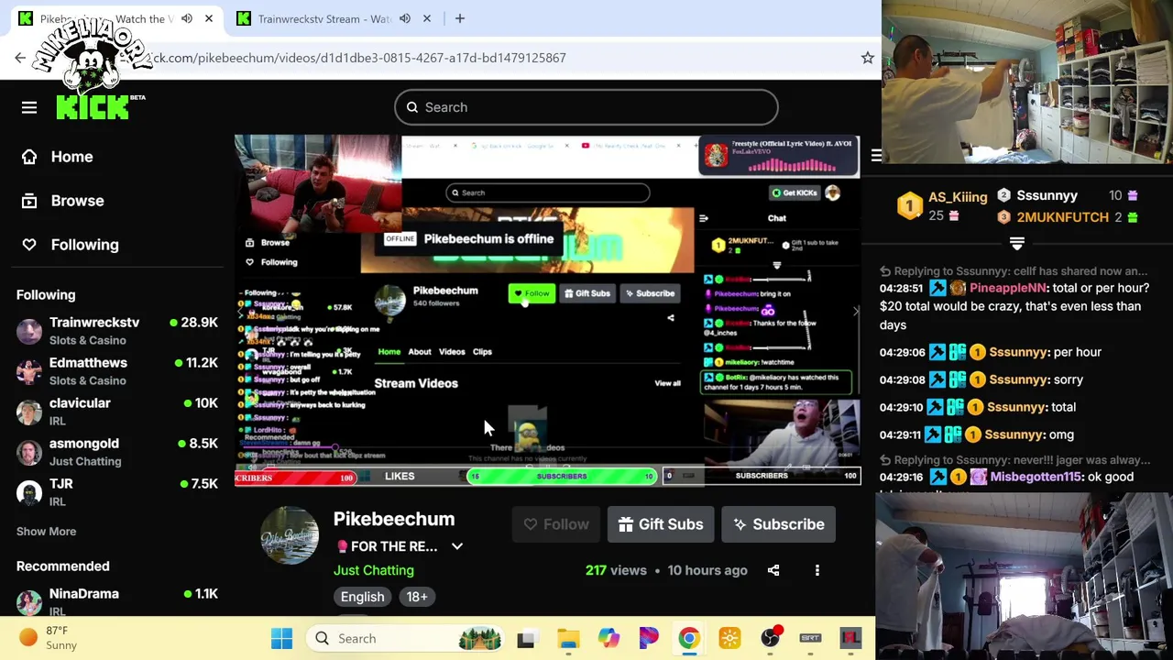The image size is (1173, 660).
Task: Go to Home in Kick sidebar
Action: coord(60,157)
